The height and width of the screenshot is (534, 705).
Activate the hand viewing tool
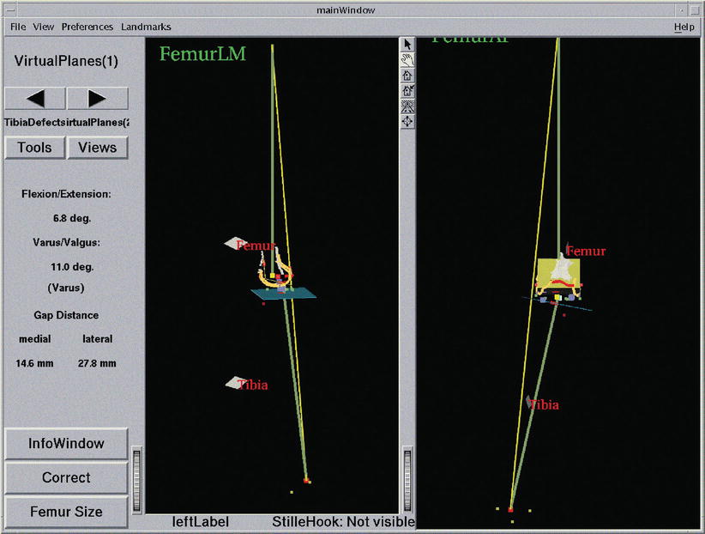[407, 59]
